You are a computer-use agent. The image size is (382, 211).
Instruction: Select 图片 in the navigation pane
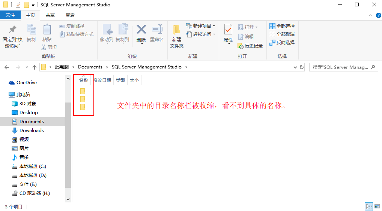[20, 149]
